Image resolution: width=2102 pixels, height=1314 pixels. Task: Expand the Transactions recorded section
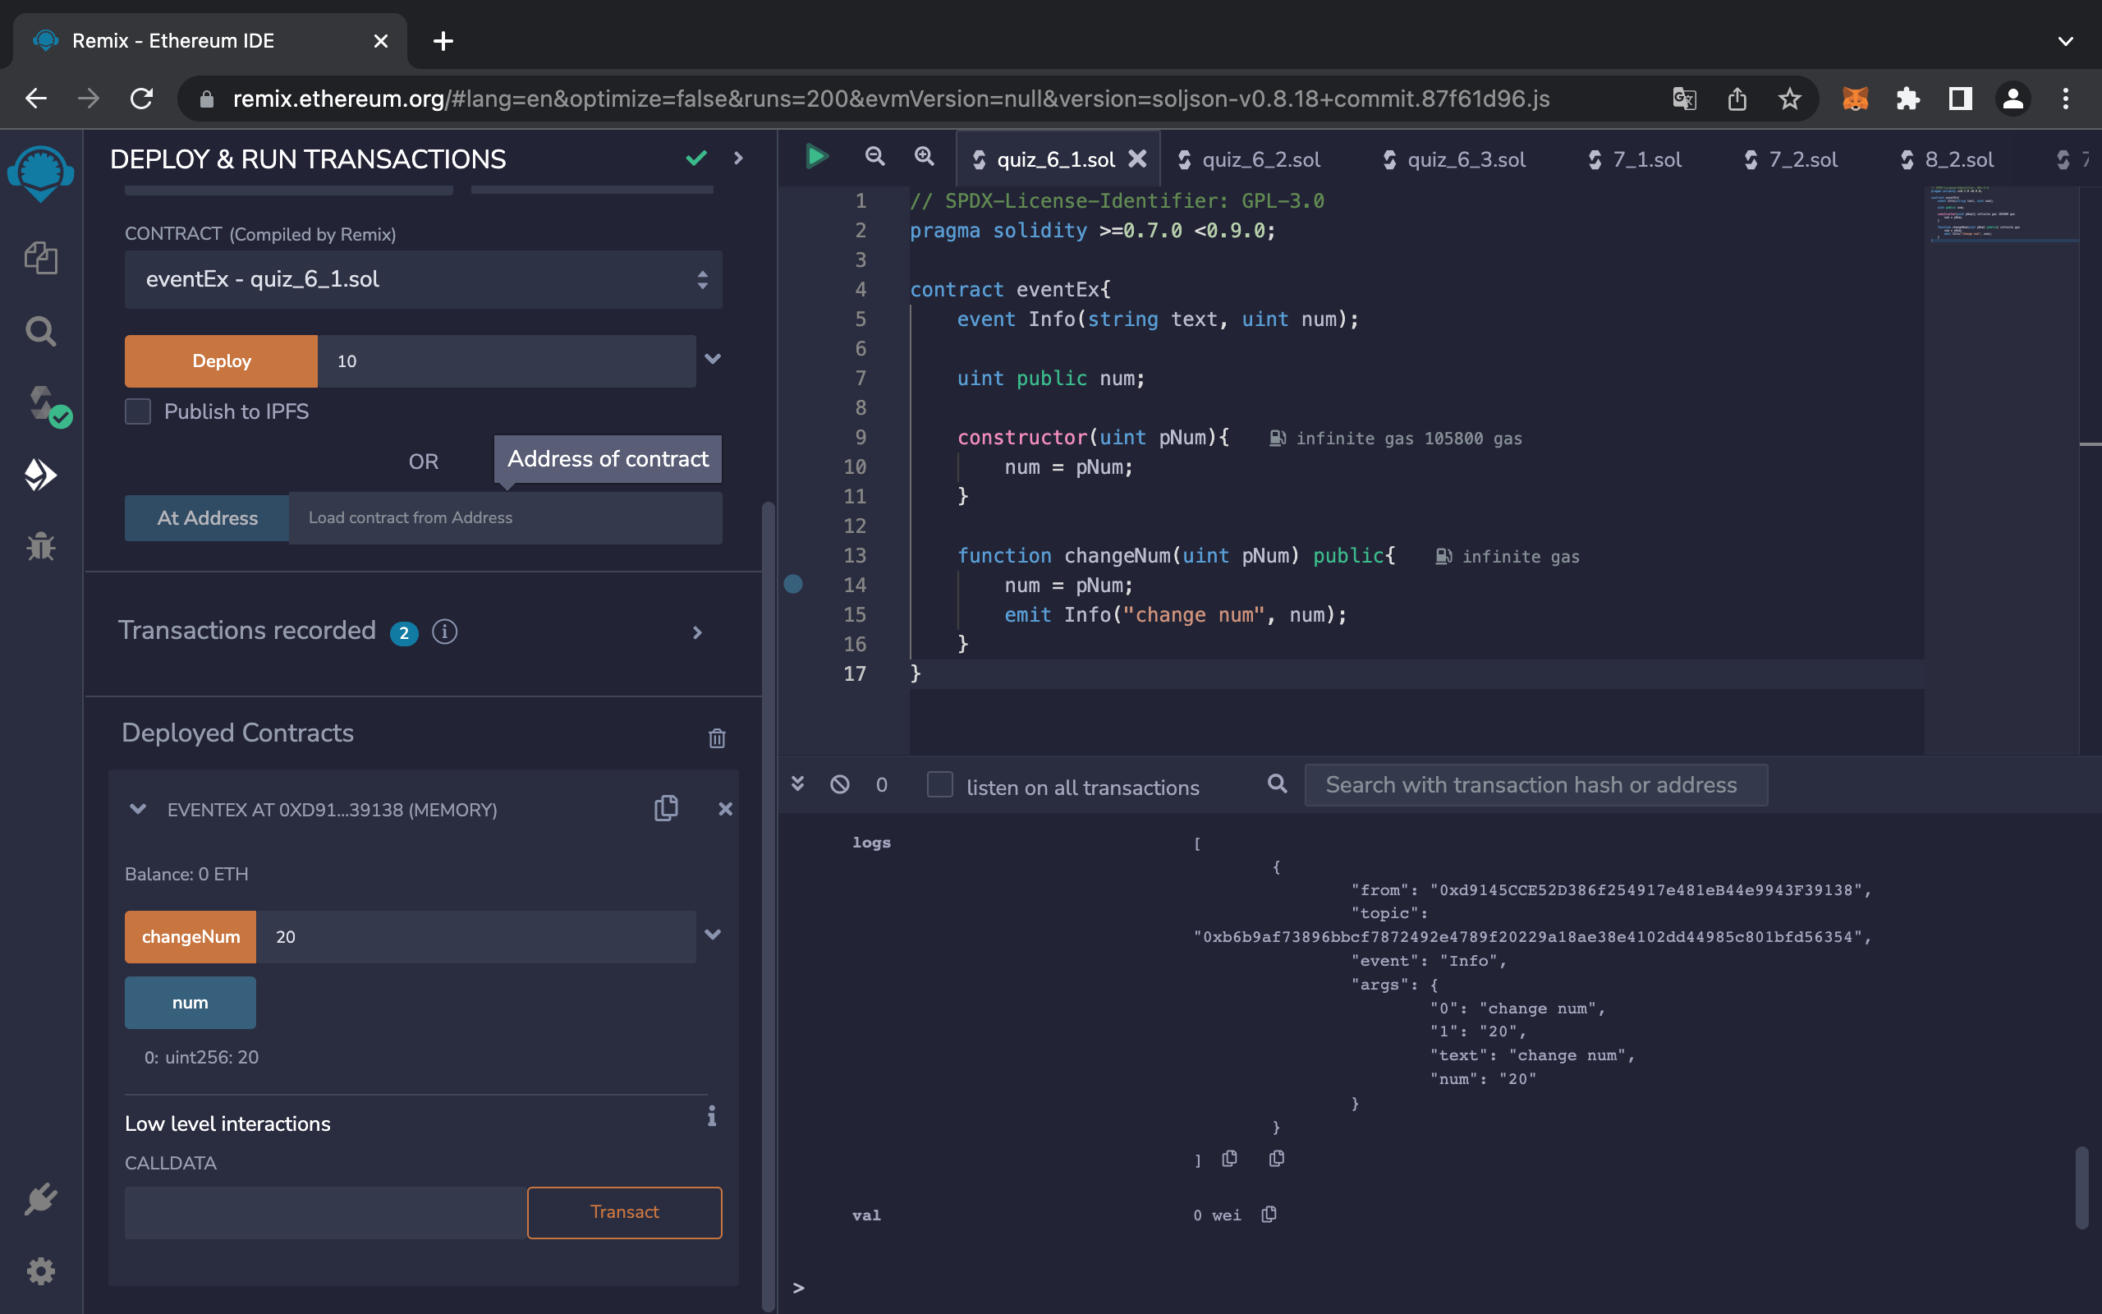coord(696,632)
